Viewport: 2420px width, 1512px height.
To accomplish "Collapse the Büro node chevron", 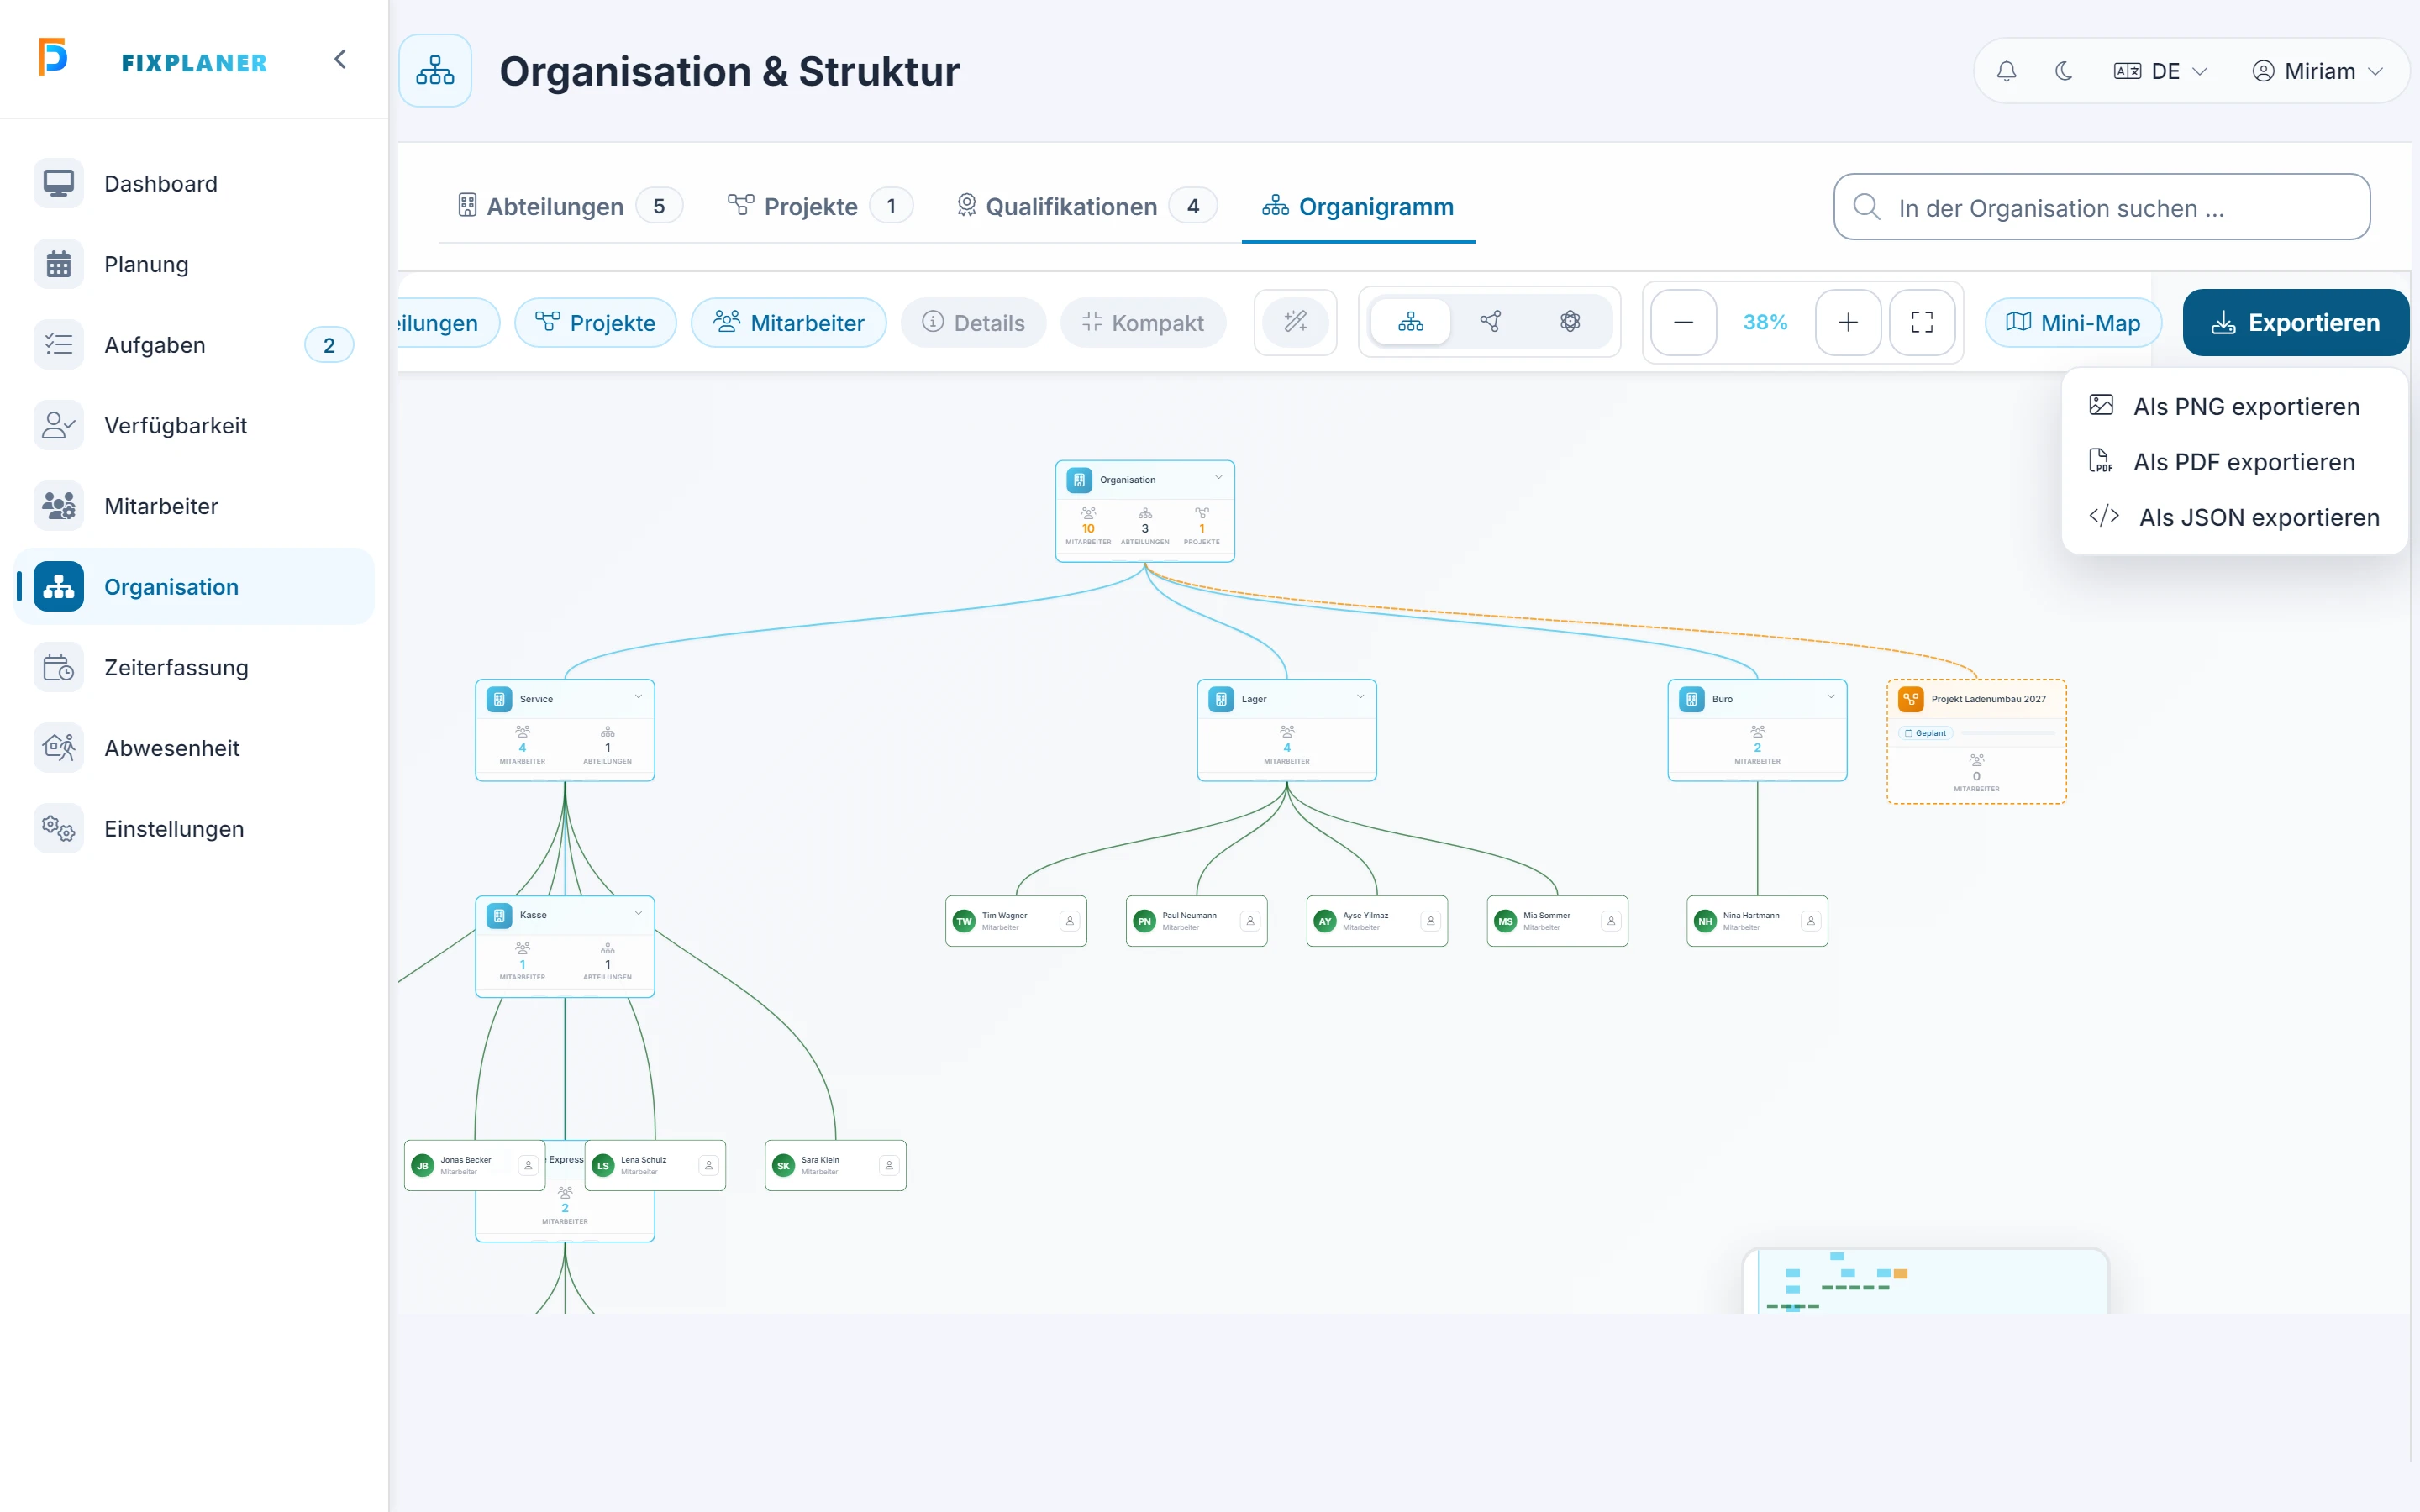I will tap(1830, 697).
